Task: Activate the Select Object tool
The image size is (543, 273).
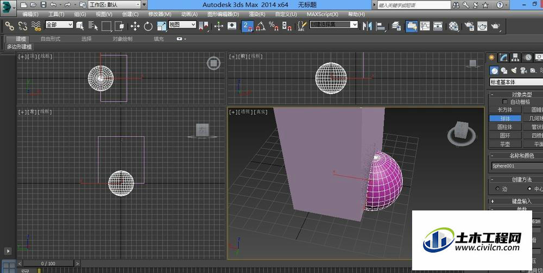Action: tap(80, 26)
